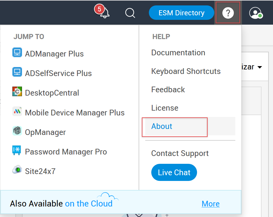Click the ADSelfService Plus product icon
Image resolution: width=273 pixels, height=217 pixels.
point(17,72)
